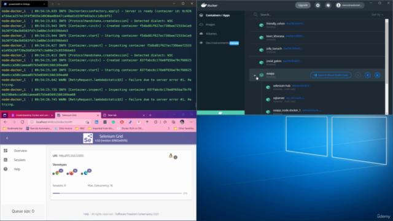This screenshot has width=393, height=221.
Task: Click the Chrome stereotype icon
Action: (57, 173)
